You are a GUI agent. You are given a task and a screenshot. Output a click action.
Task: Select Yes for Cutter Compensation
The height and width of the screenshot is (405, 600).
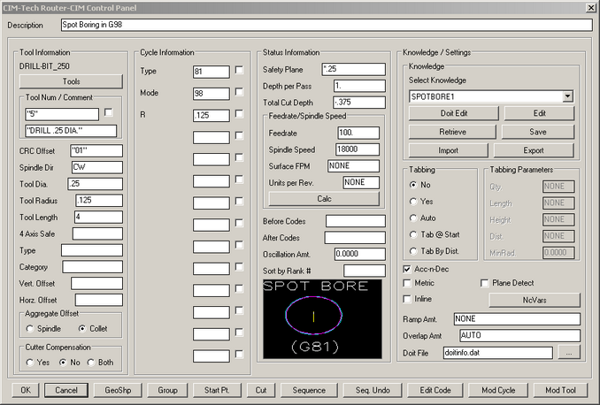click(x=30, y=363)
